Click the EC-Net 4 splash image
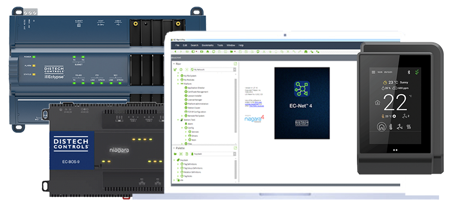 [302, 104]
